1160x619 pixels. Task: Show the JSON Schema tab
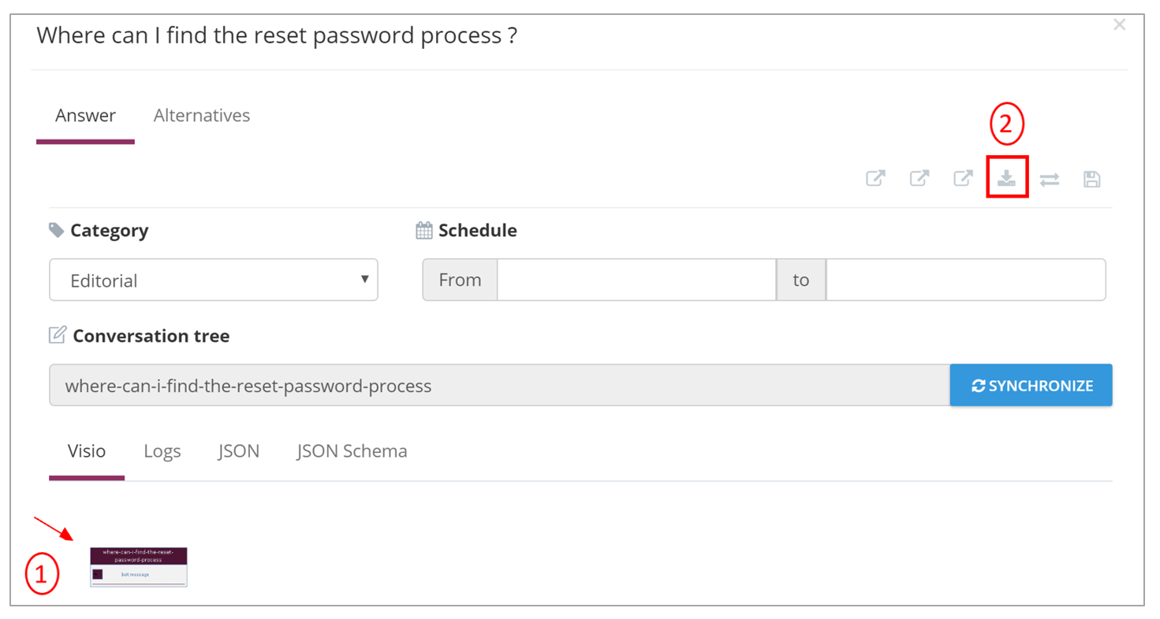click(x=352, y=451)
